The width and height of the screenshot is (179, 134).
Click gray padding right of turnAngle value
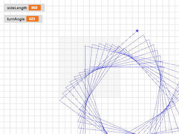(41, 19)
